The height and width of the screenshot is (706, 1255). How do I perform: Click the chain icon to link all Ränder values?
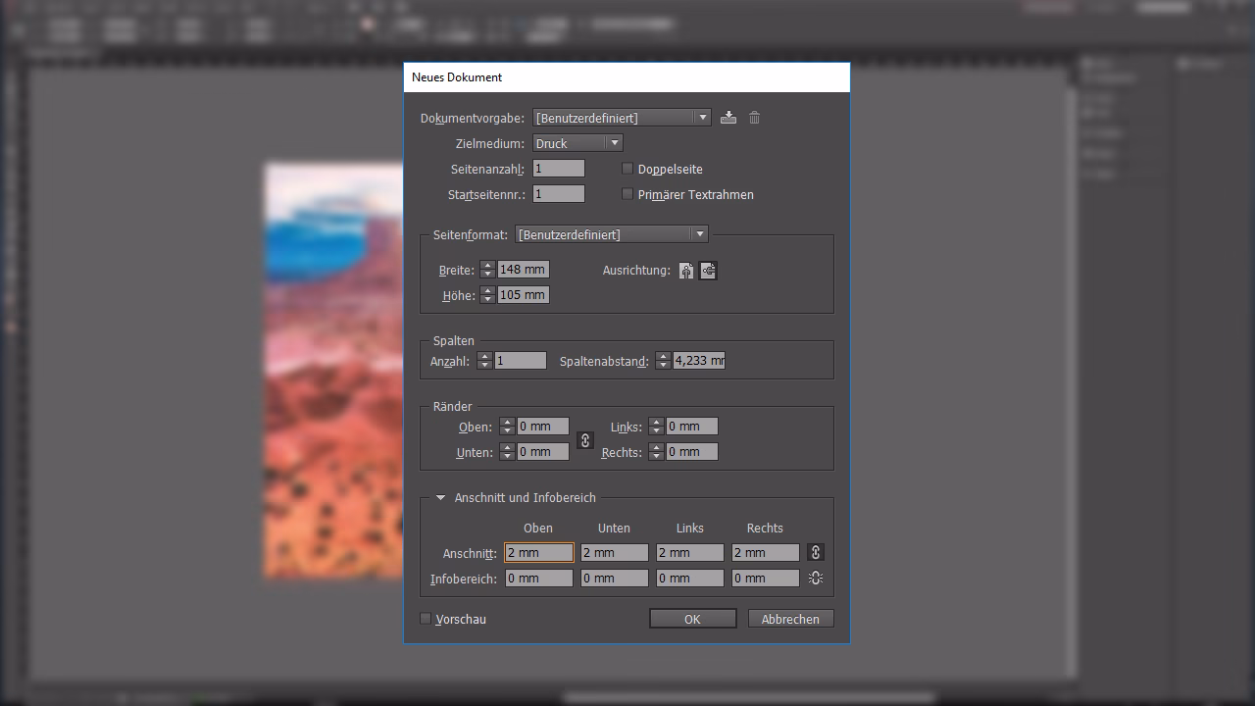click(584, 441)
